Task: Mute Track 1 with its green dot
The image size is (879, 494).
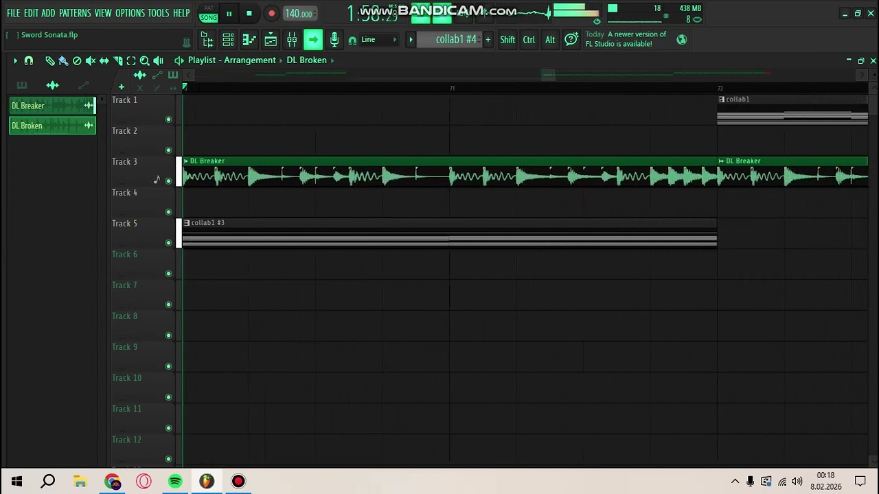Action: [168, 119]
